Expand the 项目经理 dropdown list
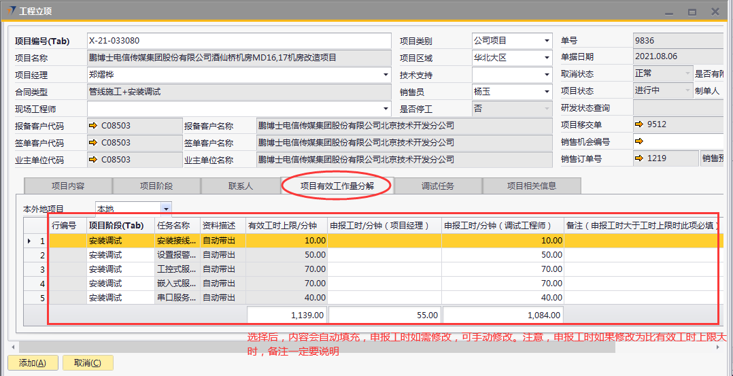This screenshot has width=733, height=376. click(x=386, y=75)
